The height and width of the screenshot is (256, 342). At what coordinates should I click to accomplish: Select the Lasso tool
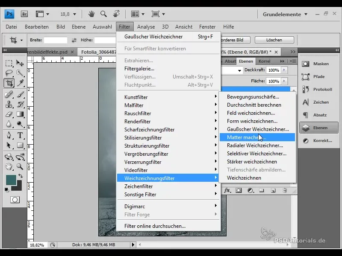(9, 73)
